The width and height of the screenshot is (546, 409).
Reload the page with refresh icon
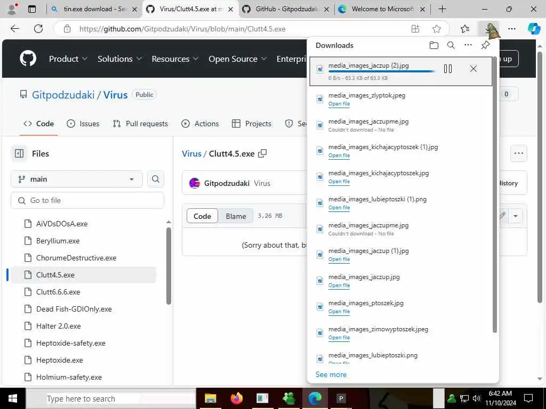coord(38,29)
